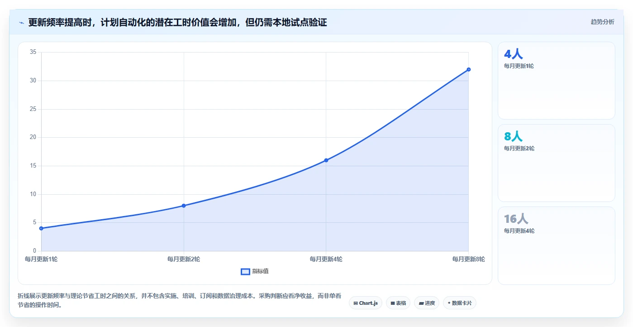This screenshot has height=327, width=633.
Task: Click the trend icon beside the title
Action: pyautogui.click(x=21, y=22)
